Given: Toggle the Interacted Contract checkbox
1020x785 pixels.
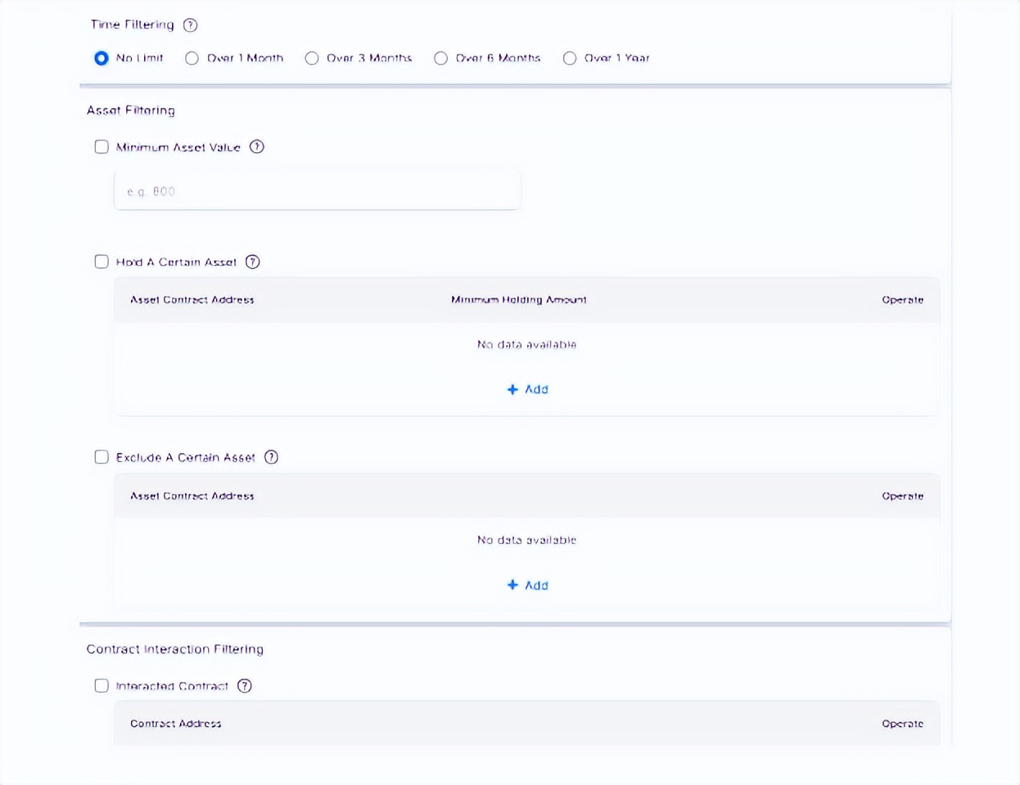Looking at the screenshot, I should point(102,685).
